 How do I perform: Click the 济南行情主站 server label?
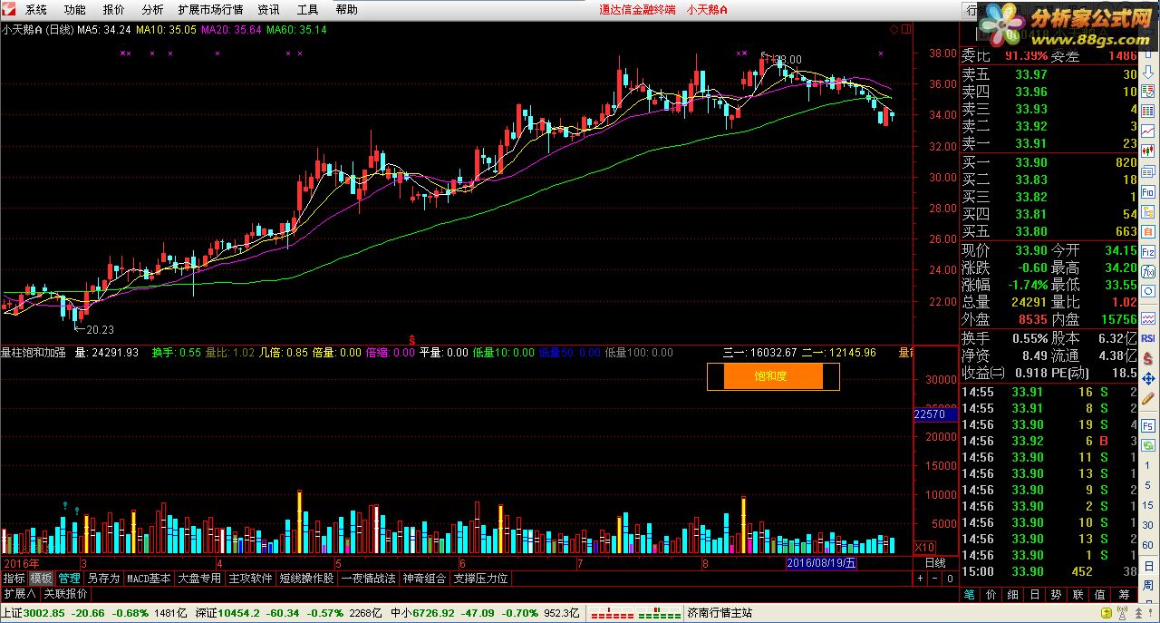click(x=720, y=613)
